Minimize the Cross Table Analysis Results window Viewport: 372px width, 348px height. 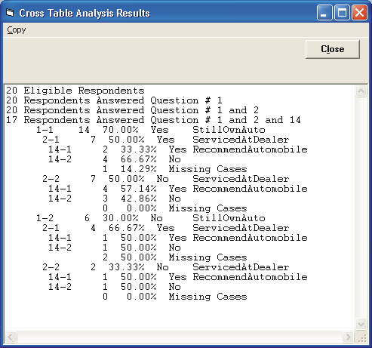324,12
